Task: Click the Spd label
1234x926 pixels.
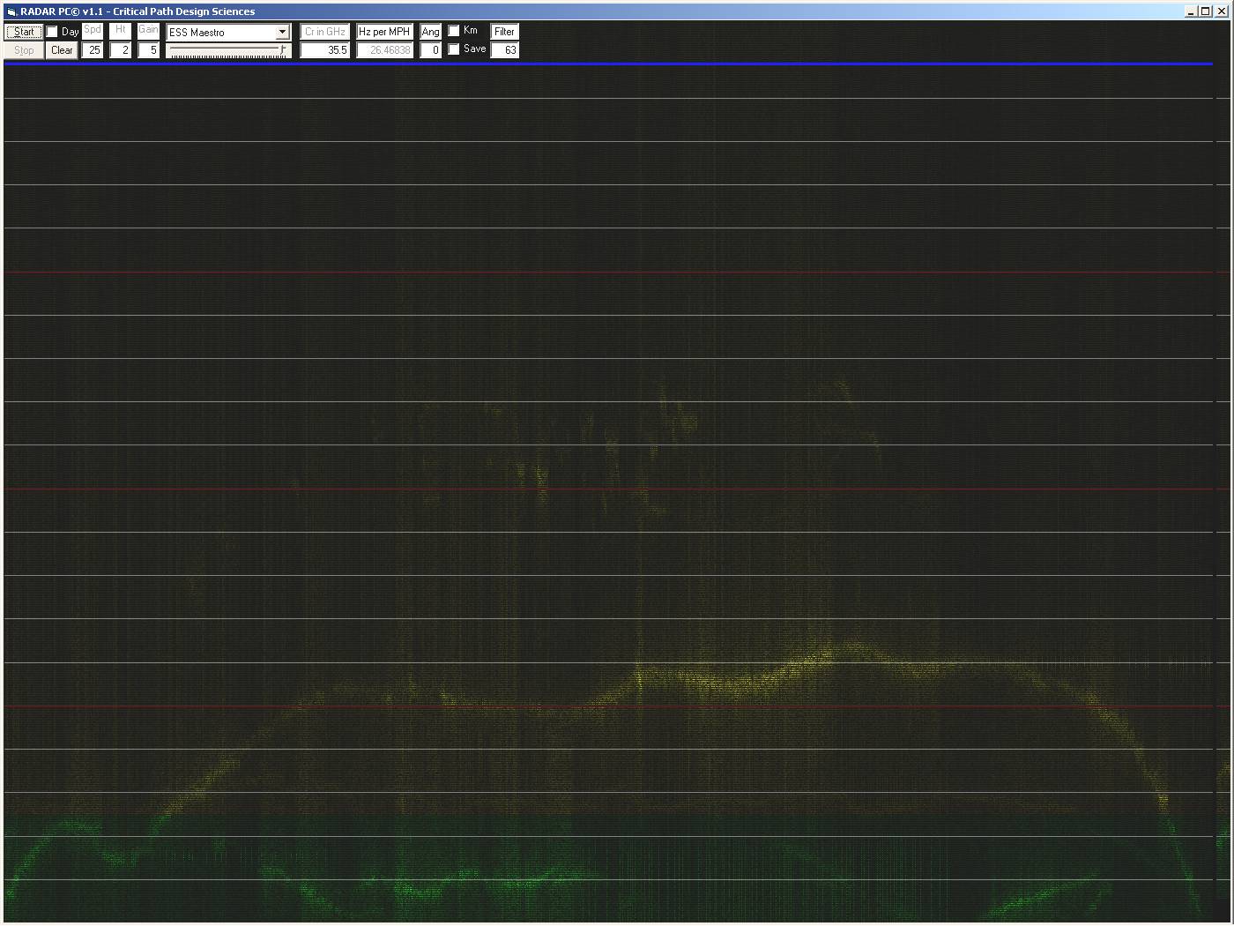Action: (x=93, y=30)
